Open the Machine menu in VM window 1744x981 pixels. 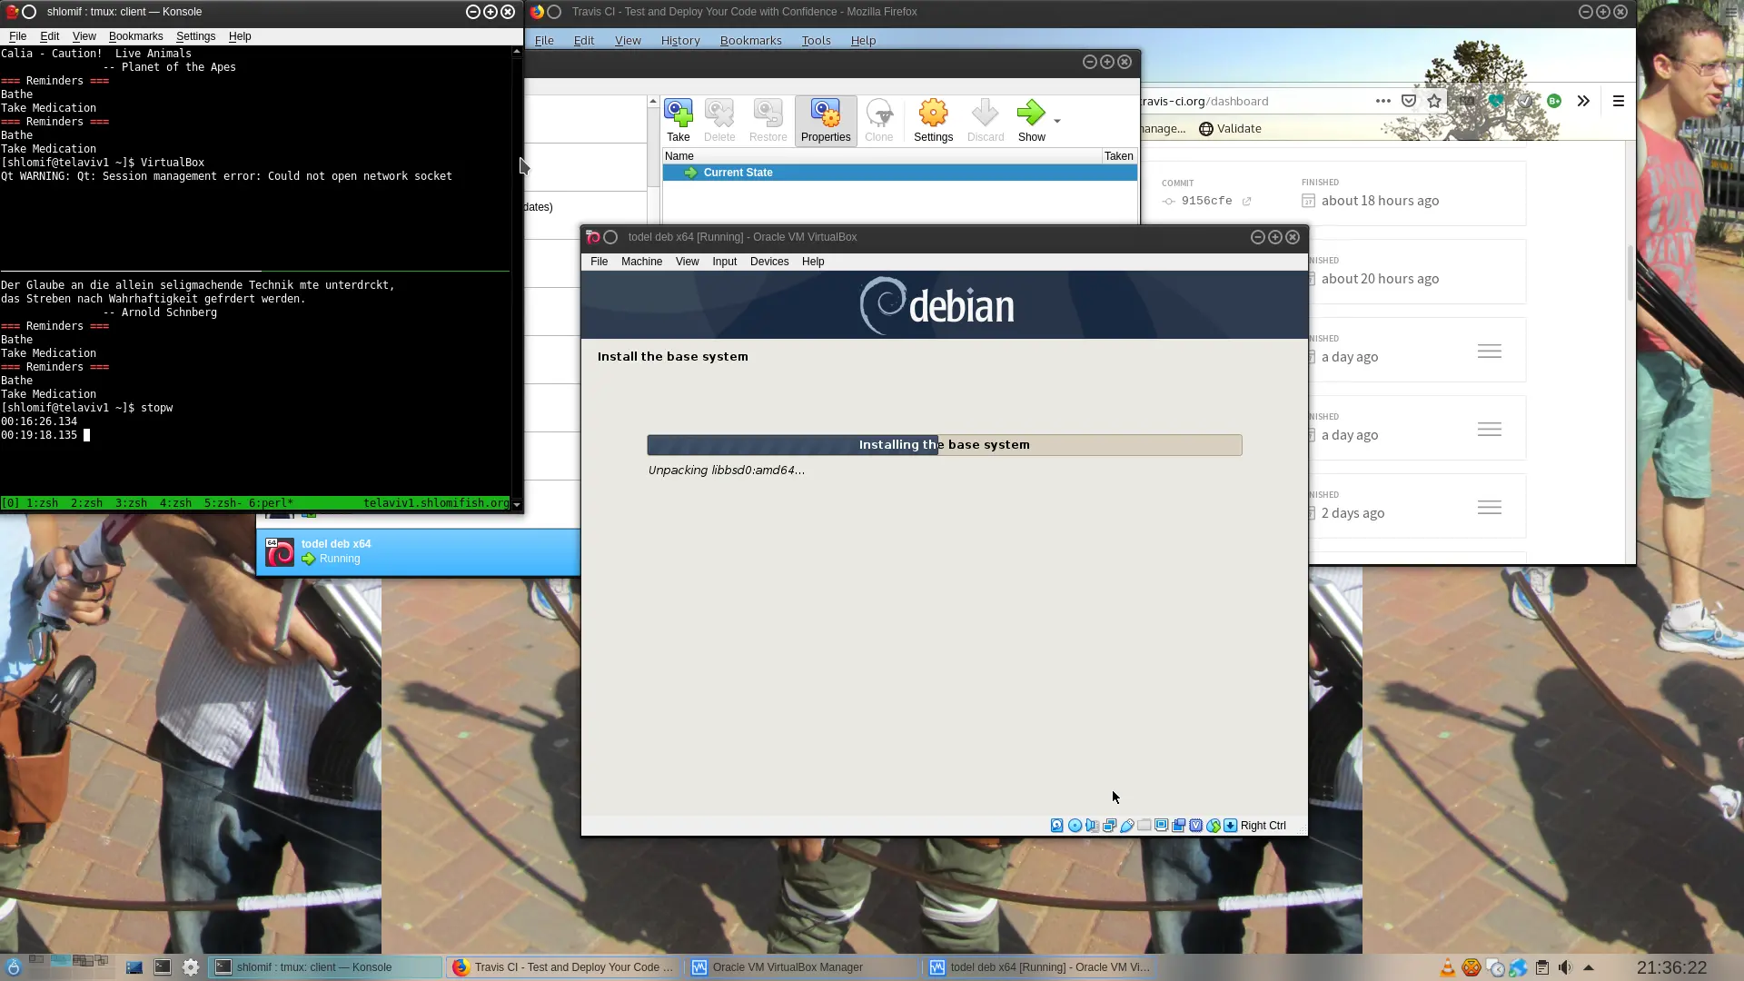[x=641, y=262]
